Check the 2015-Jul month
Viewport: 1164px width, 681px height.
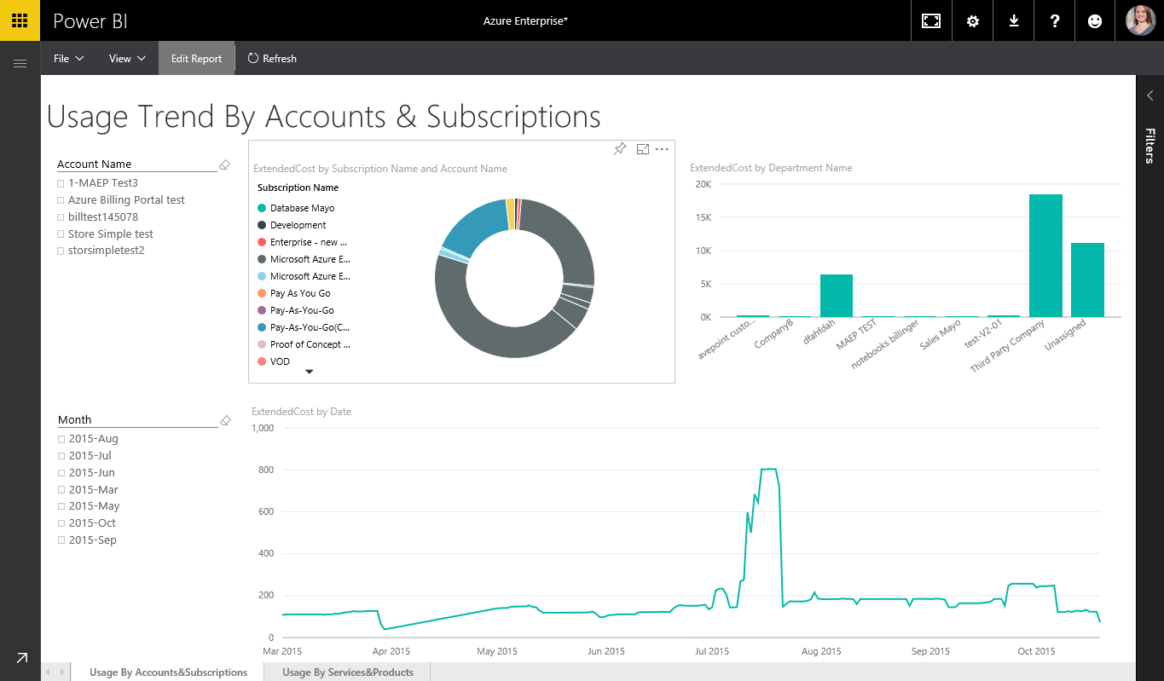coord(61,456)
